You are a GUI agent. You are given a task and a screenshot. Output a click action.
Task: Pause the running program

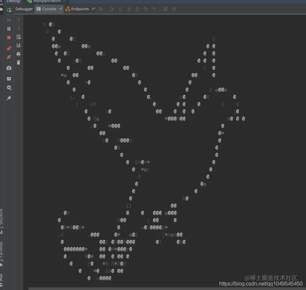(x=9, y=29)
